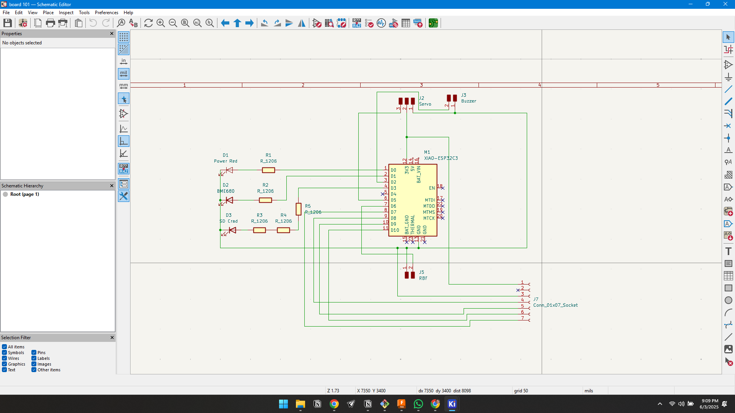Switch units to inches
Image resolution: width=735 pixels, height=413 pixels.
[x=124, y=62]
